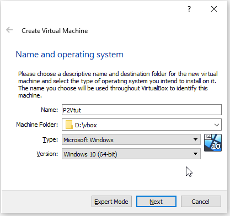Cancel the virtual machine creation
This screenshot has width=230, height=216.
[201, 202]
